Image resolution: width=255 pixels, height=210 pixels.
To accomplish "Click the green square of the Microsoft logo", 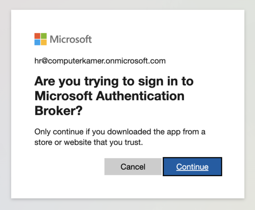I will tap(43, 36).
